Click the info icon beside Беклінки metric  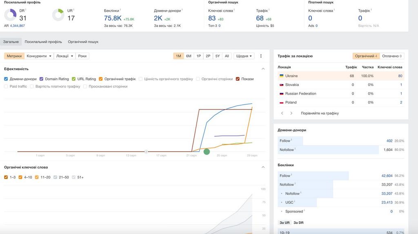[x=120, y=10]
